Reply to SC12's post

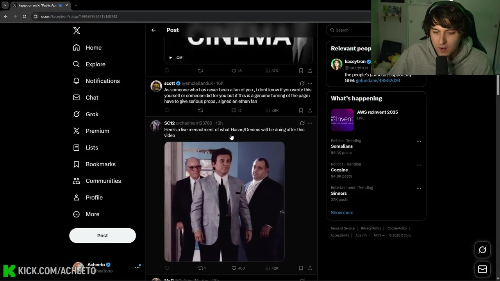167,268
